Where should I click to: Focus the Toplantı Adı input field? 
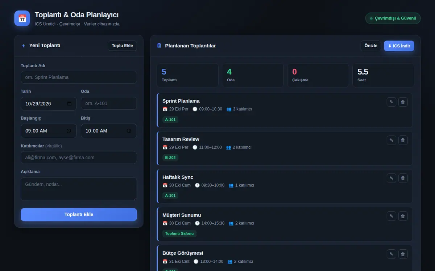click(79, 77)
